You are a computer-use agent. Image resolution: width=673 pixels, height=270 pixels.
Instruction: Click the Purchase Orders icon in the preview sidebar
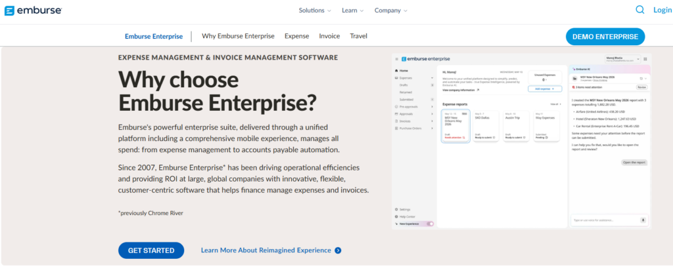[396, 128]
